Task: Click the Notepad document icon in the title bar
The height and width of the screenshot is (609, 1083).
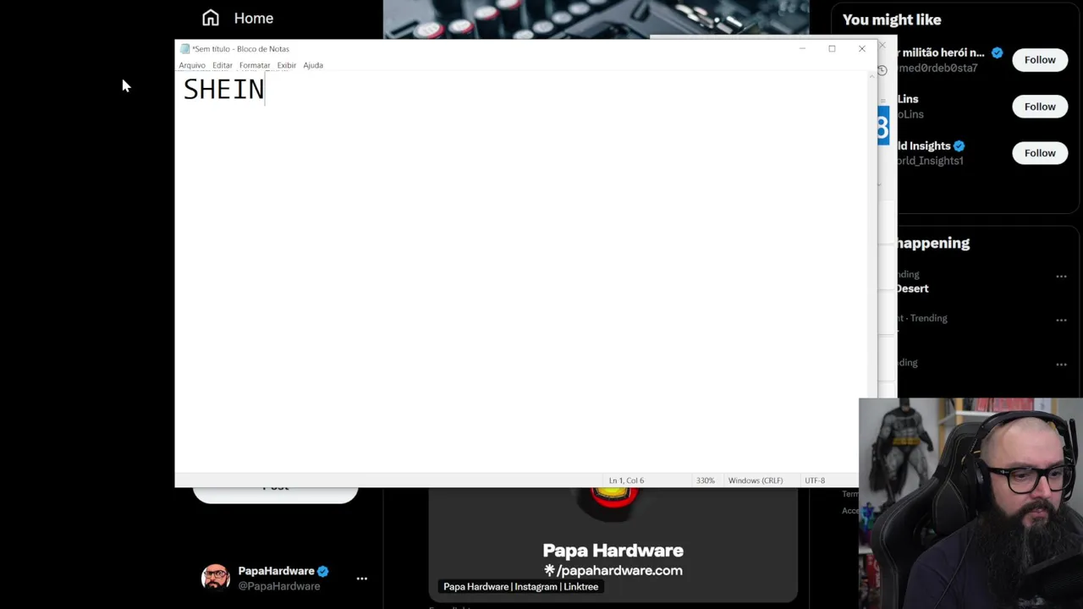Action: 184,49
